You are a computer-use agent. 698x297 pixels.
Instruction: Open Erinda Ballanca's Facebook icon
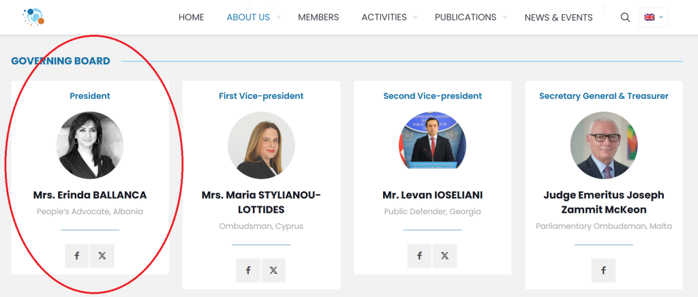(x=77, y=256)
